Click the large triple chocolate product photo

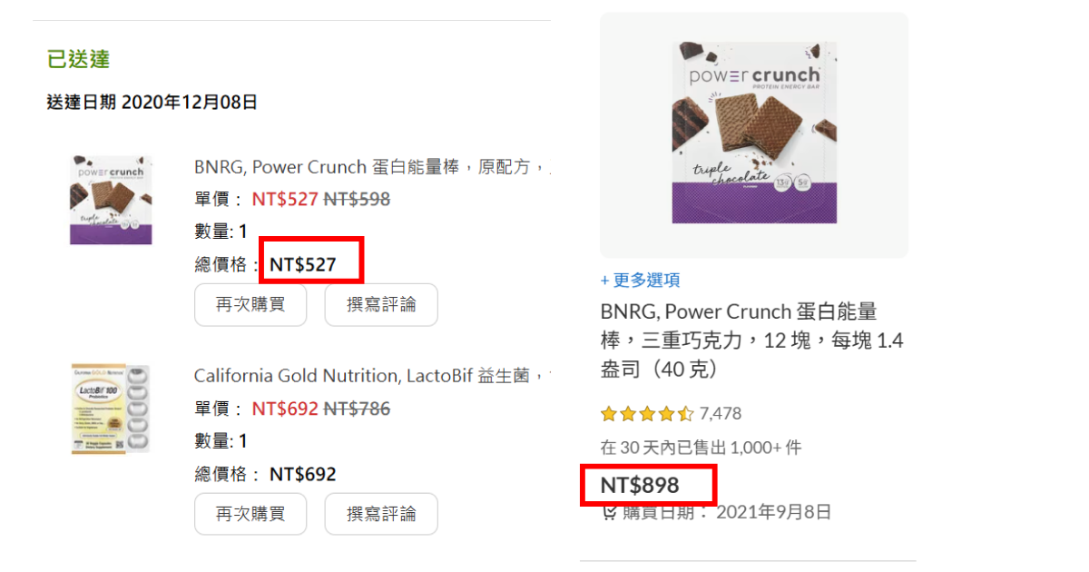tap(753, 132)
